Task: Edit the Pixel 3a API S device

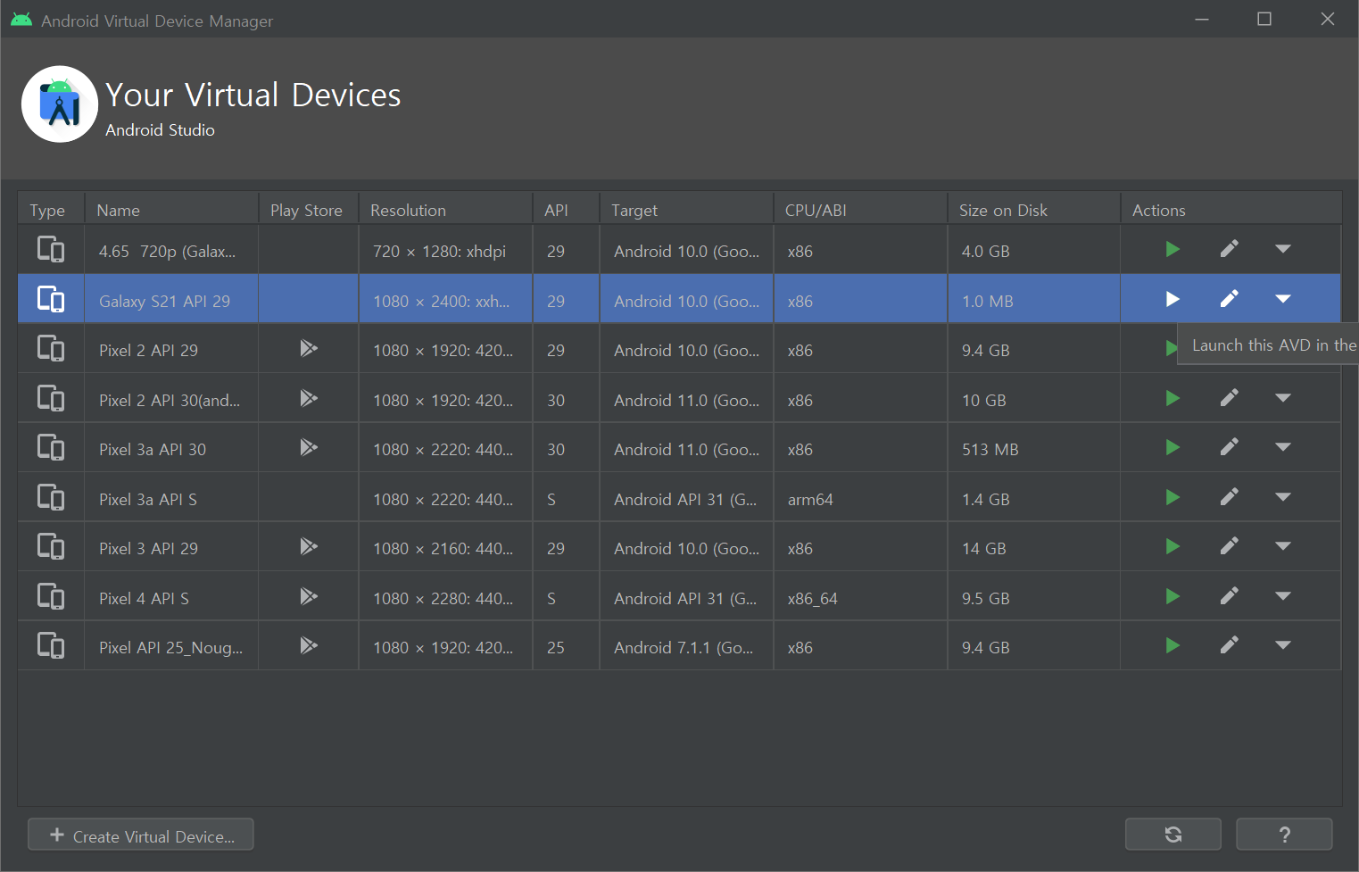Action: pos(1229,497)
